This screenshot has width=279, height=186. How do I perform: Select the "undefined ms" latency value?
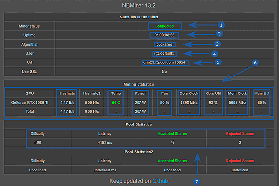[105, 170]
